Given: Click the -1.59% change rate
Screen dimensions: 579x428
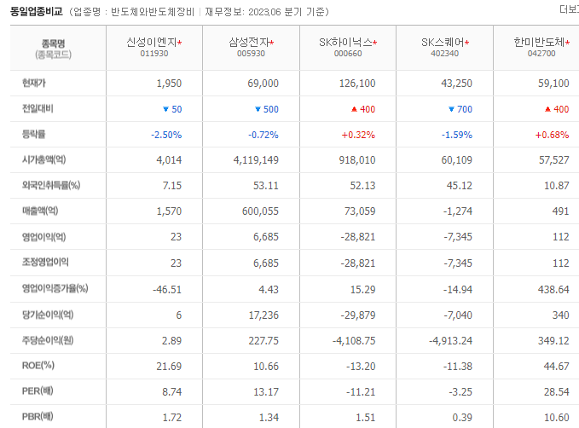Looking at the screenshot, I should click(x=457, y=135).
